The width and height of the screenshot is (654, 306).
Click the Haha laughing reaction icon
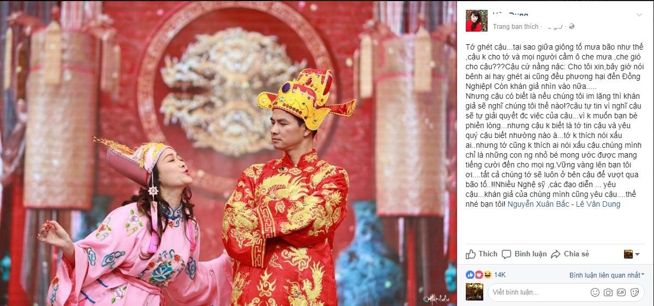click(x=488, y=275)
